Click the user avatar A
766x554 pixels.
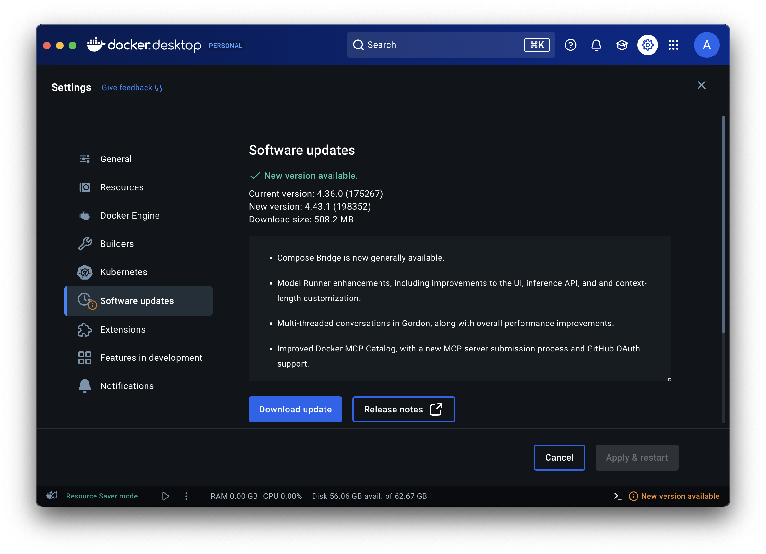click(x=707, y=45)
